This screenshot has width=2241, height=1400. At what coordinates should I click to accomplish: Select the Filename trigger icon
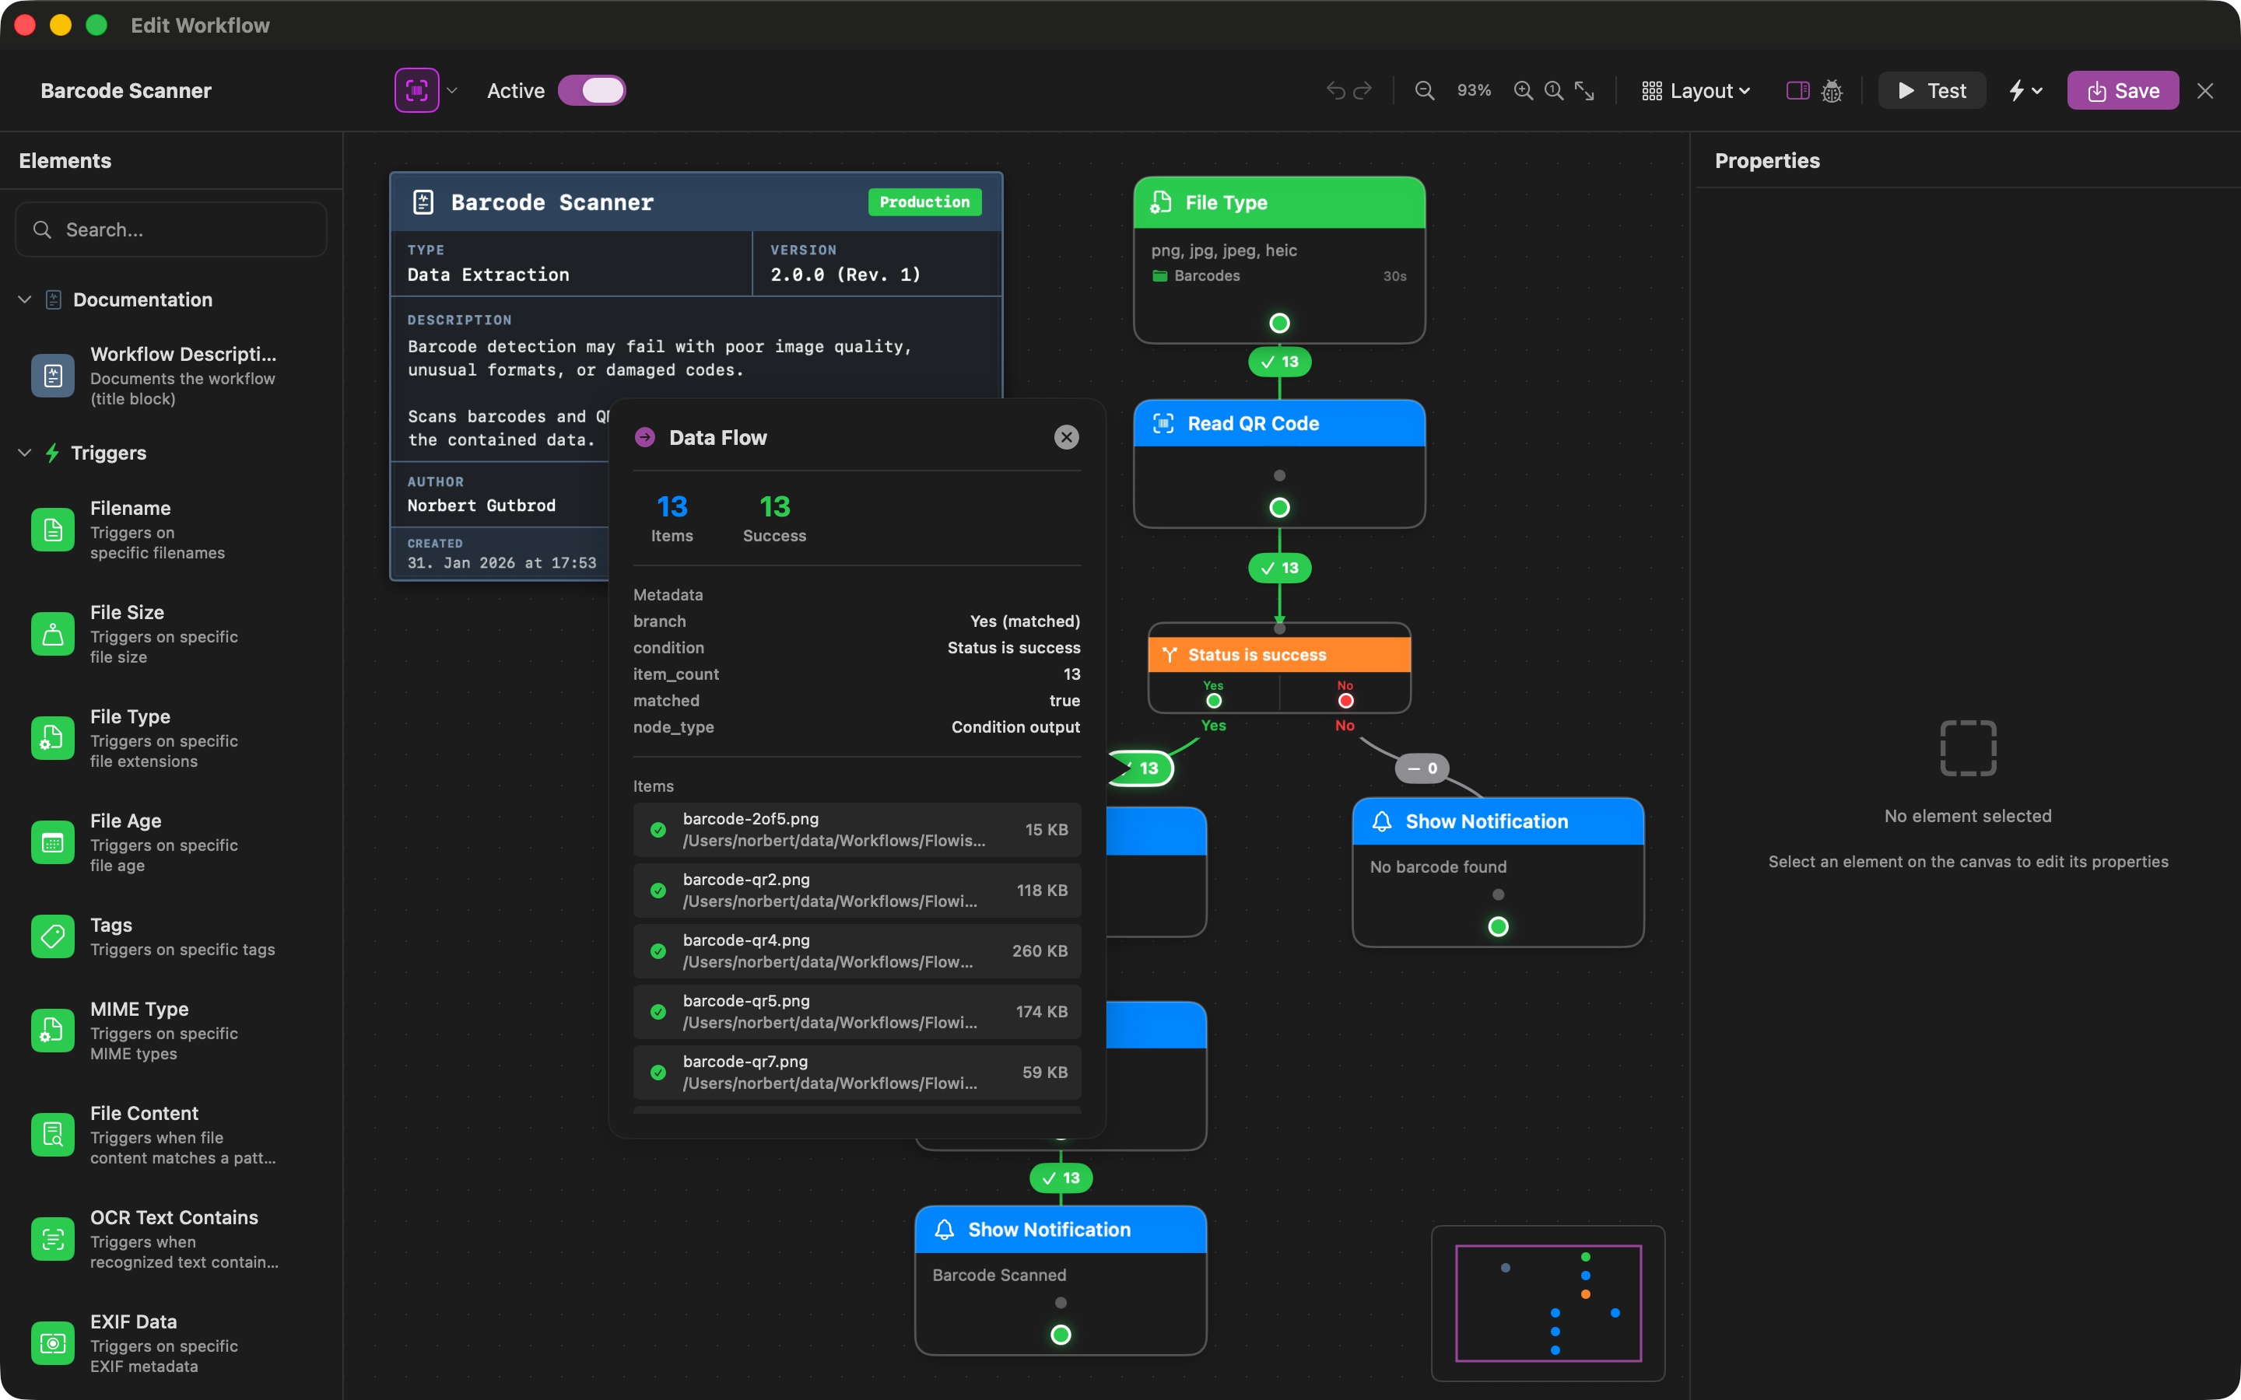click(x=53, y=530)
